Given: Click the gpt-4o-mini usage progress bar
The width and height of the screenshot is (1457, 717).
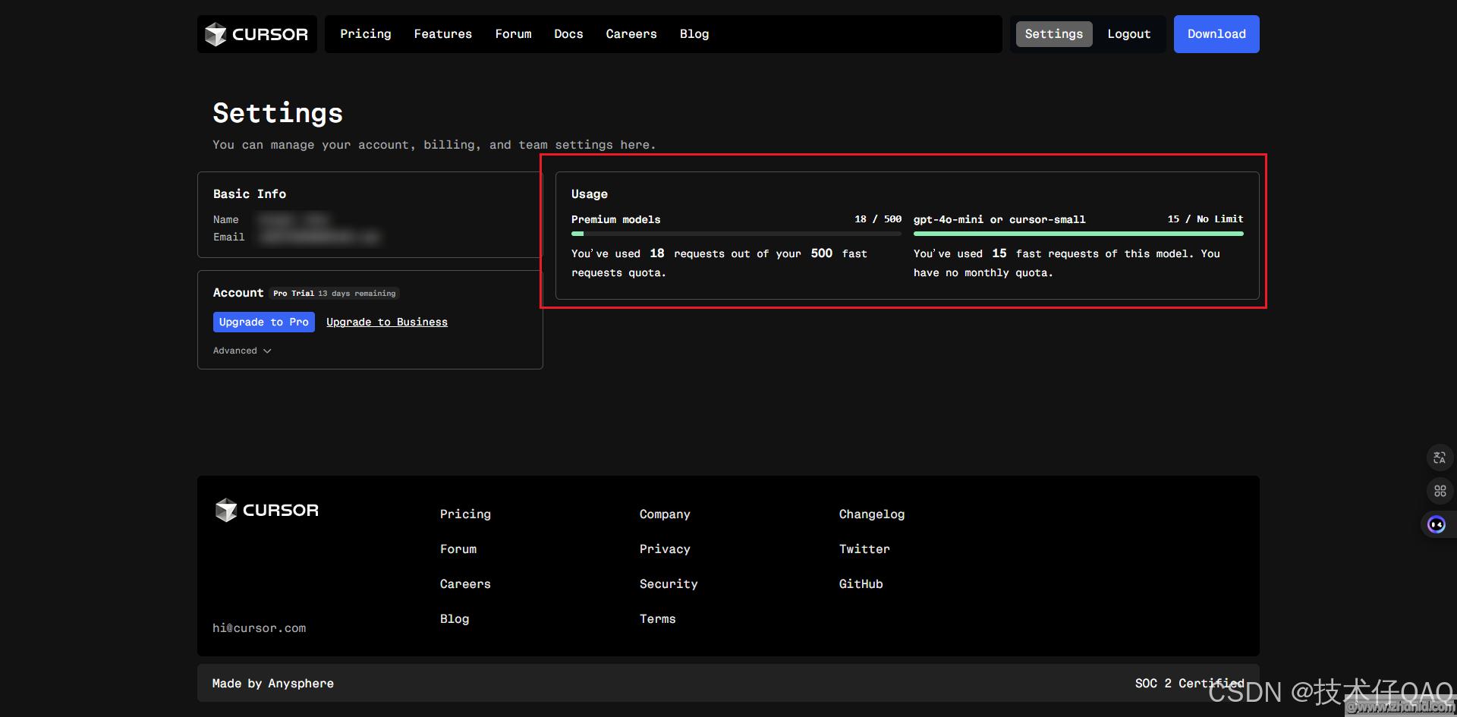Looking at the screenshot, I should point(1078,234).
